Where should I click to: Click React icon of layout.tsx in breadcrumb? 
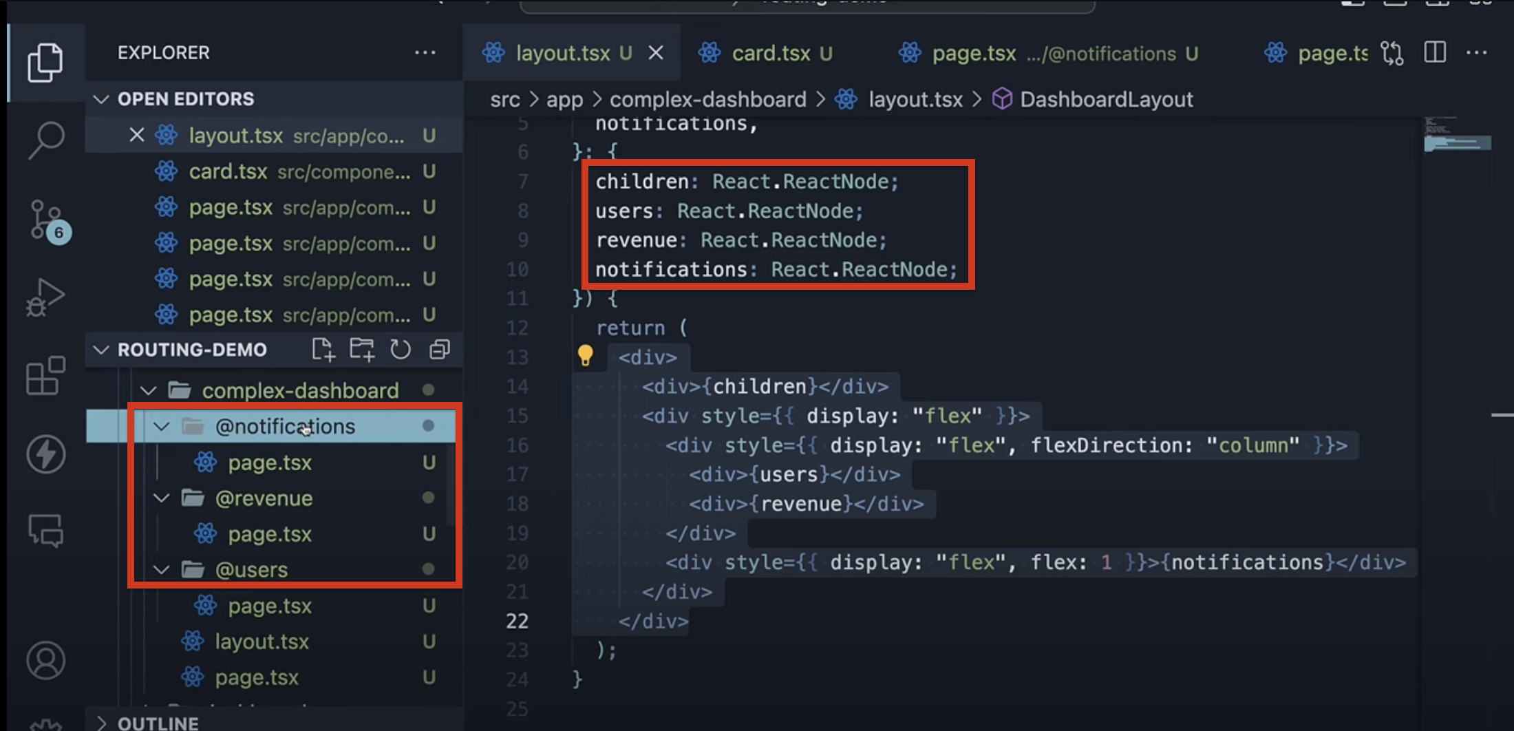pyautogui.click(x=846, y=99)
